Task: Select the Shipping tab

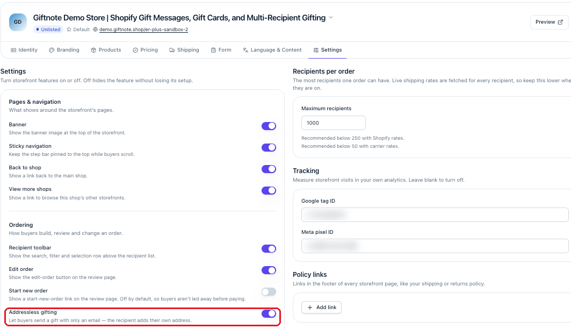Action: tap(184, 50)
